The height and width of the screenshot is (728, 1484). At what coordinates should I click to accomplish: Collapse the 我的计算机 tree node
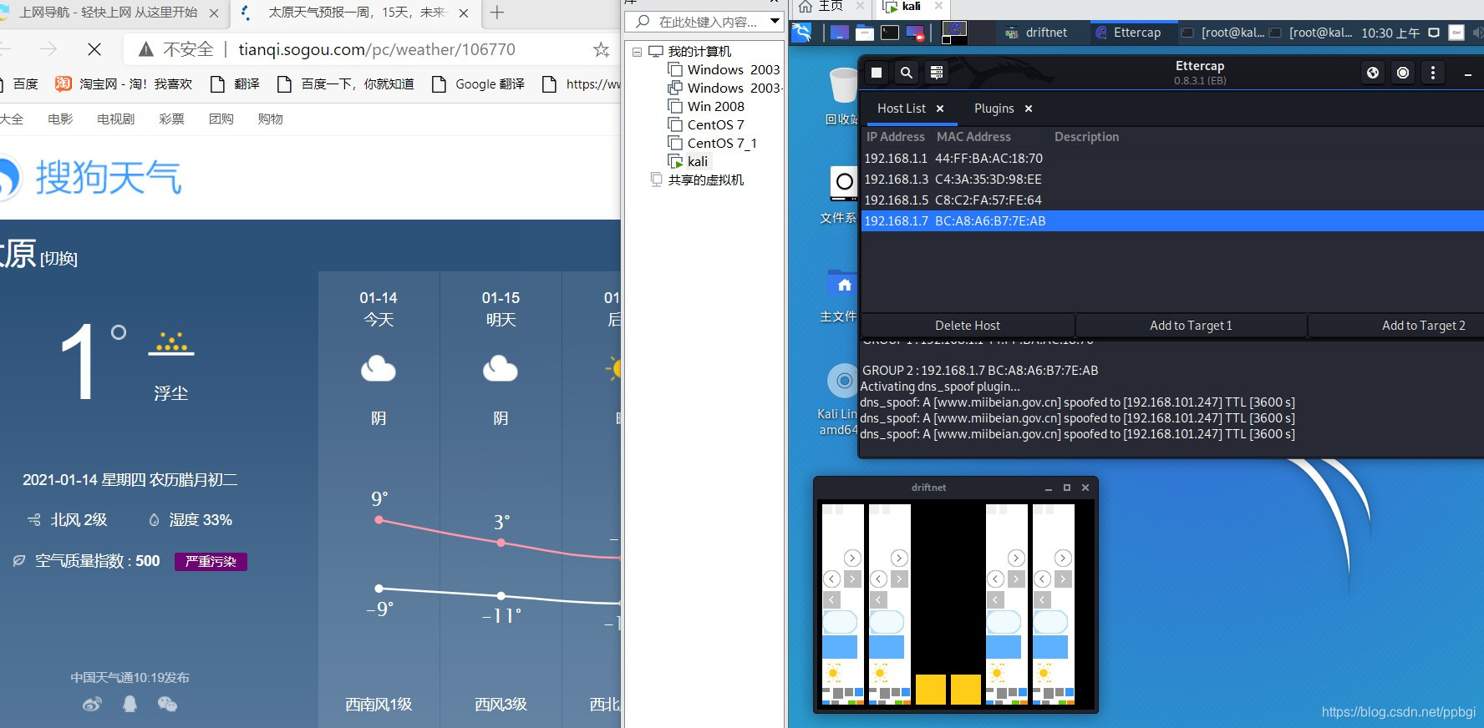(638, 52)
